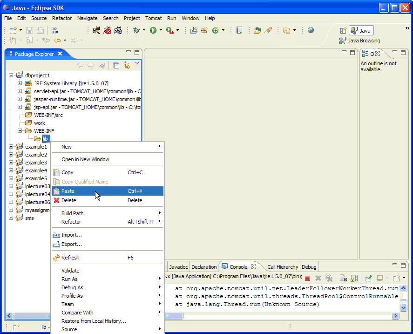The height and width of the screenshot is (334, 413).
Task: Toggle Link with Editor in Package Explorer
Action: pyautogui.click(x=126, y=66)
